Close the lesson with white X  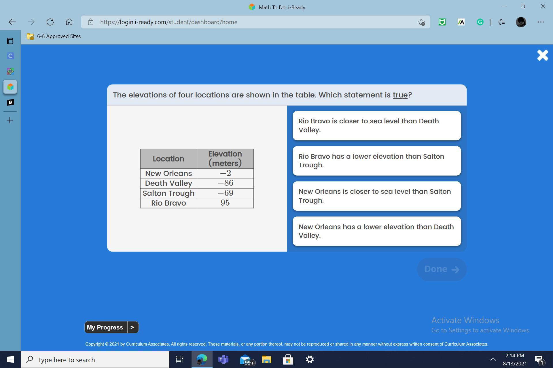[x=542, y=55]
